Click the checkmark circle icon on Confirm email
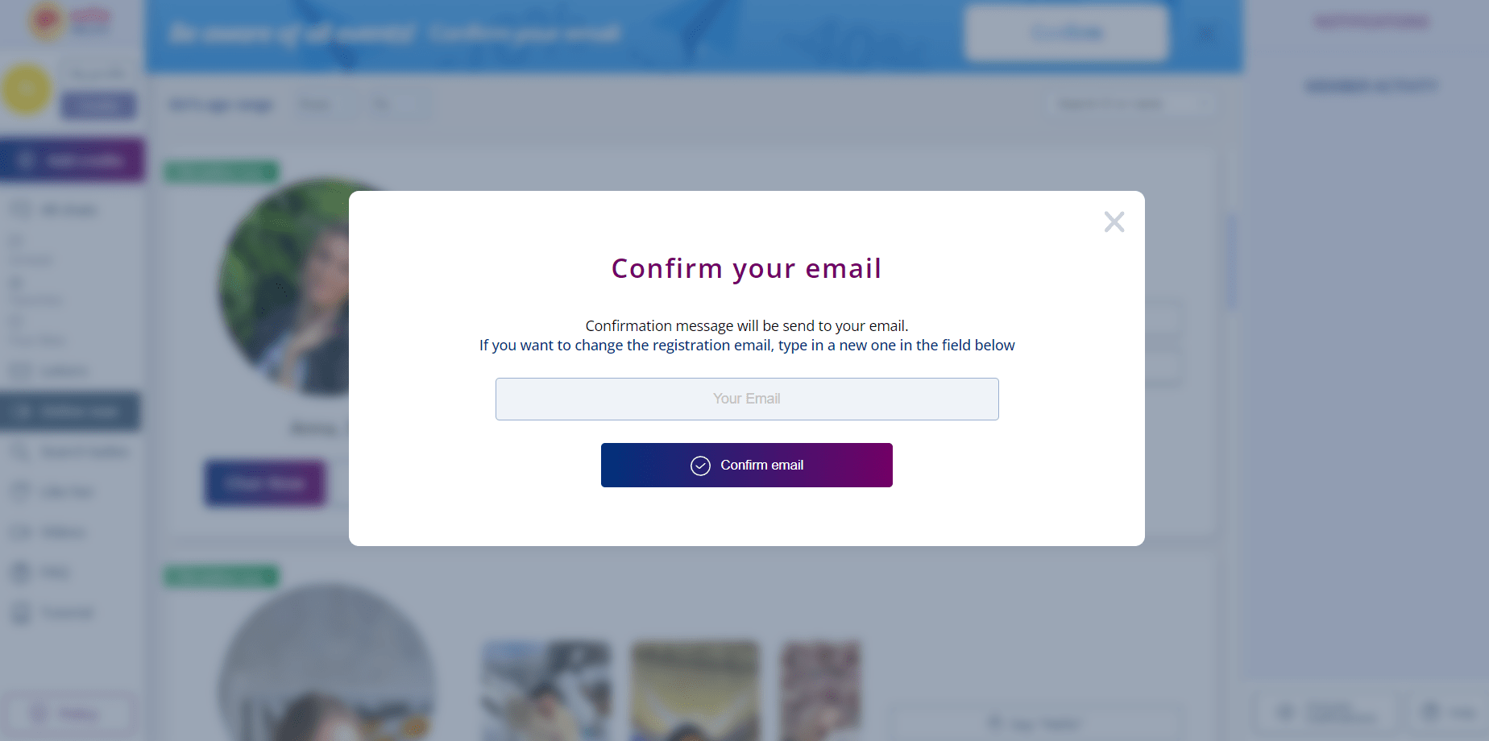 click(700, 466)
